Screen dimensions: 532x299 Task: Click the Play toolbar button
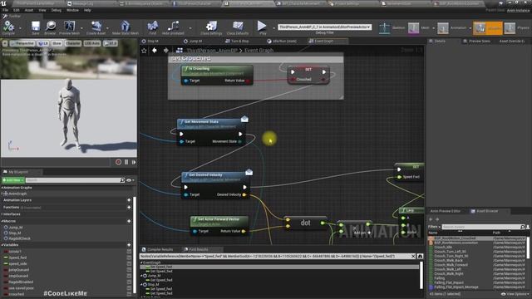pos(262,26)
